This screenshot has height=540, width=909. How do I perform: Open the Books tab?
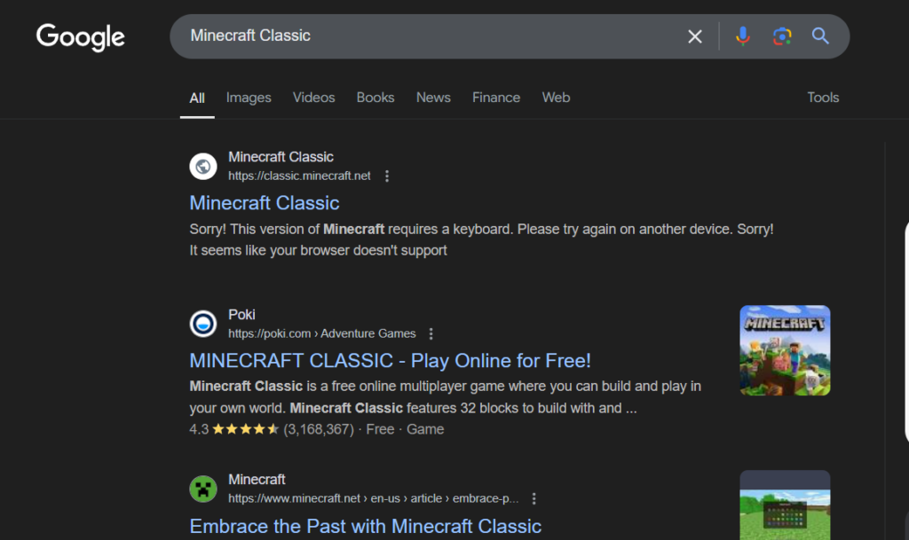pos(375,98)
